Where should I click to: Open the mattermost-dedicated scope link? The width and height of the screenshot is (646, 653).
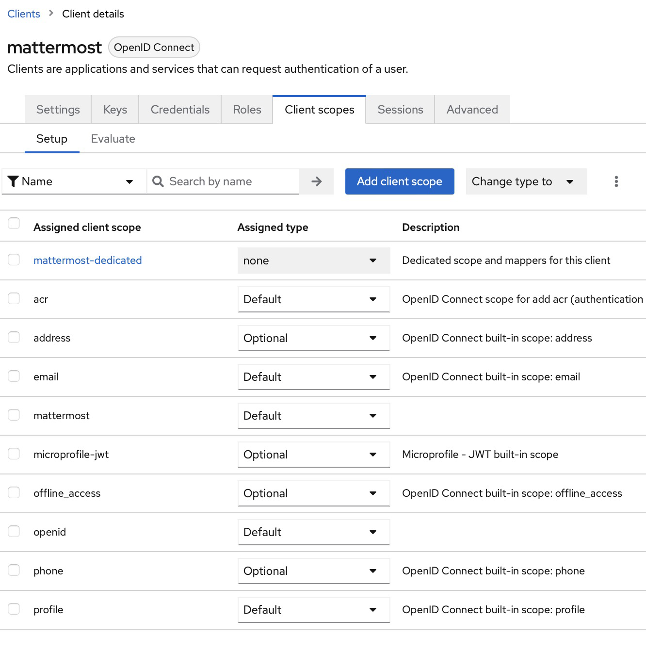pyautogui.click(x=88, y=261)
